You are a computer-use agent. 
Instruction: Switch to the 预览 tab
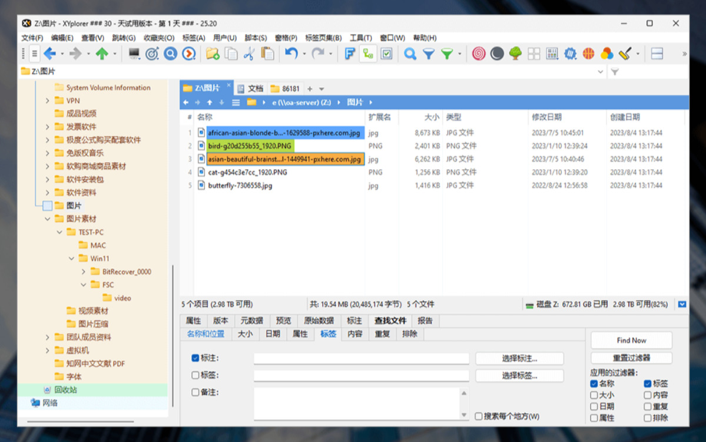pos(283,321)
